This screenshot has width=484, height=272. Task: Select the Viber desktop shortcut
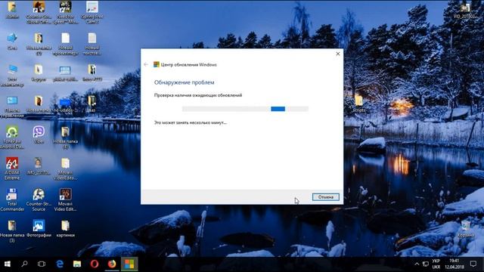coord(39,134)
